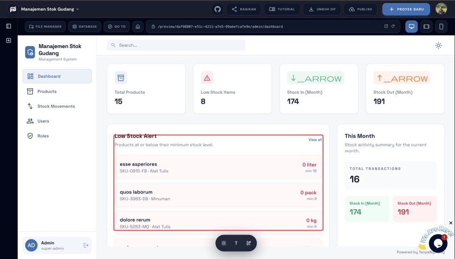
Task: Click the Low Stock Alert heading
Action: 135,136
